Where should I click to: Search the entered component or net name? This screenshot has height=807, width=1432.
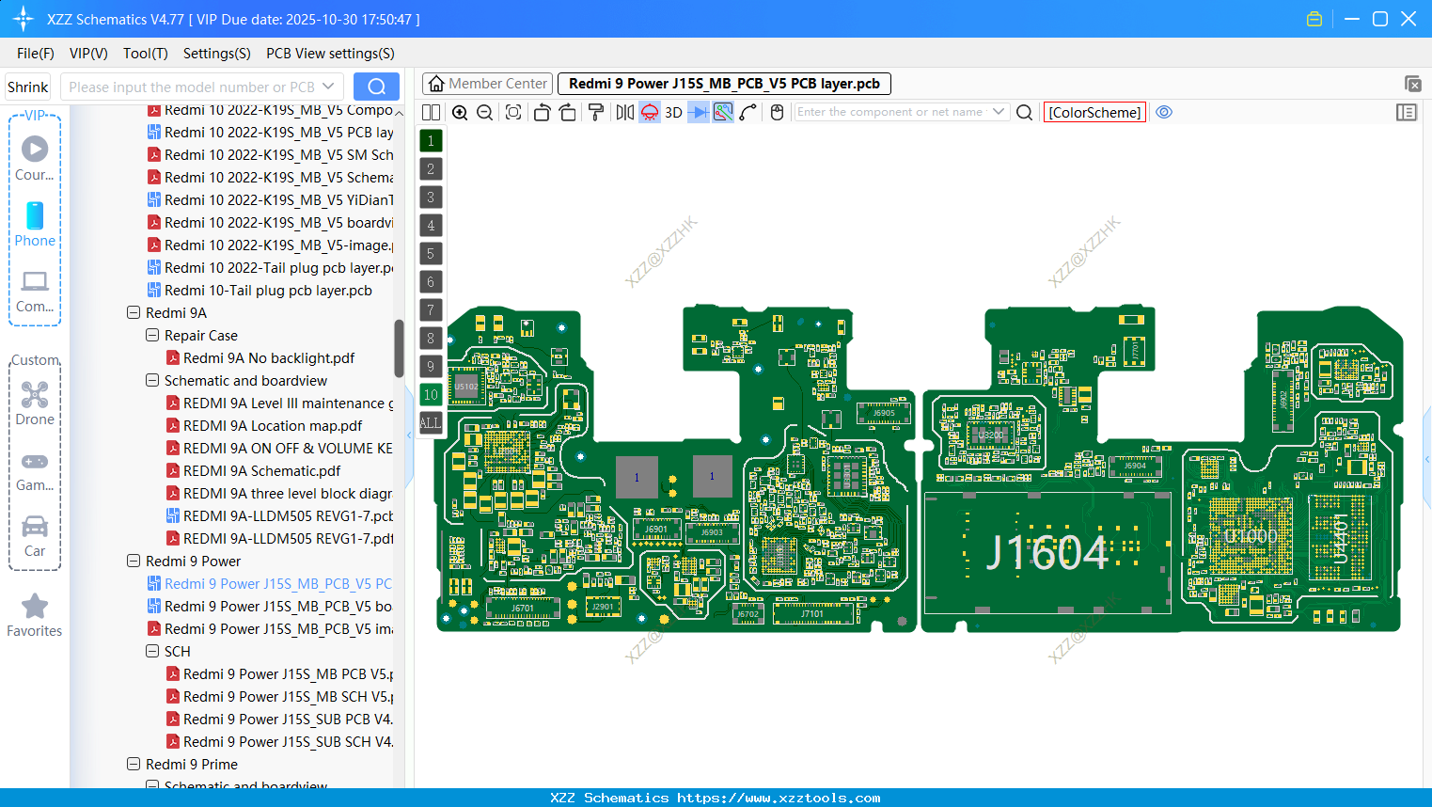click(x=1025, y=113)
